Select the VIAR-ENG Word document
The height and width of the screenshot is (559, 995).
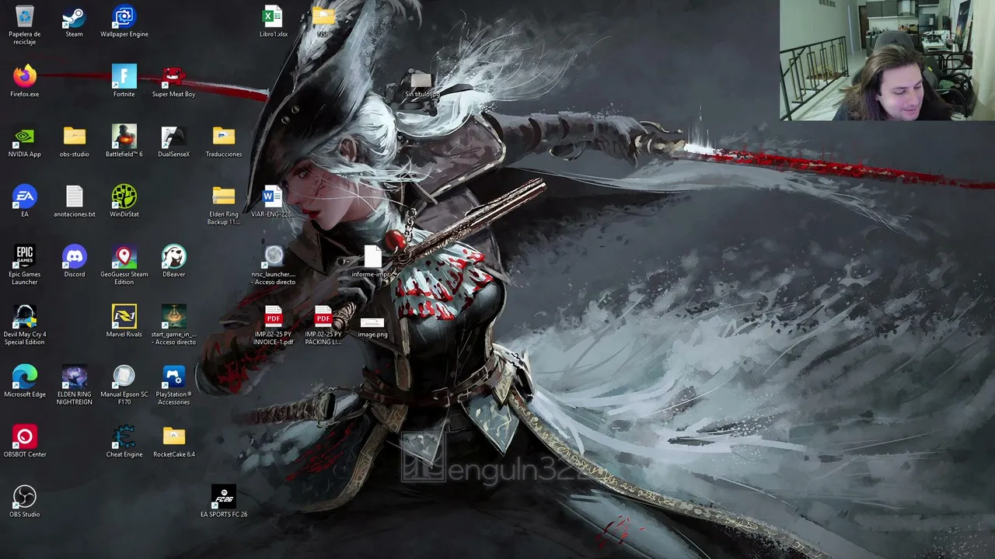click(x=272, y=196)
